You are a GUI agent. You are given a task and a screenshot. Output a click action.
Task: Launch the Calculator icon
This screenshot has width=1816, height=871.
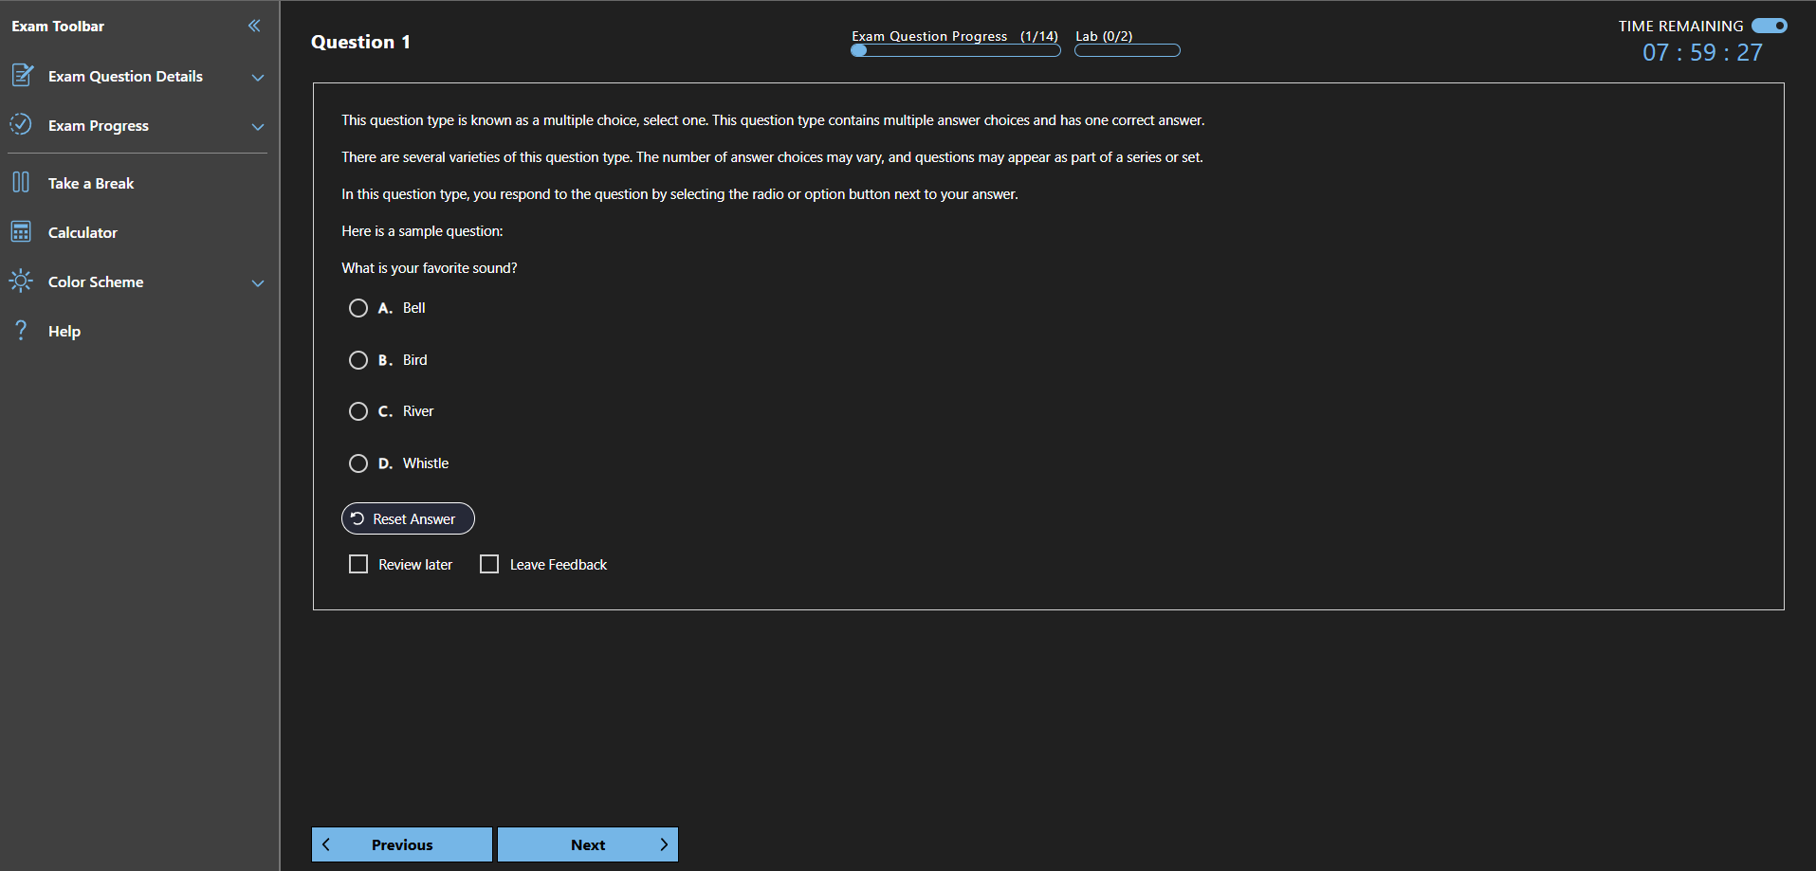(x=22, y=231)
